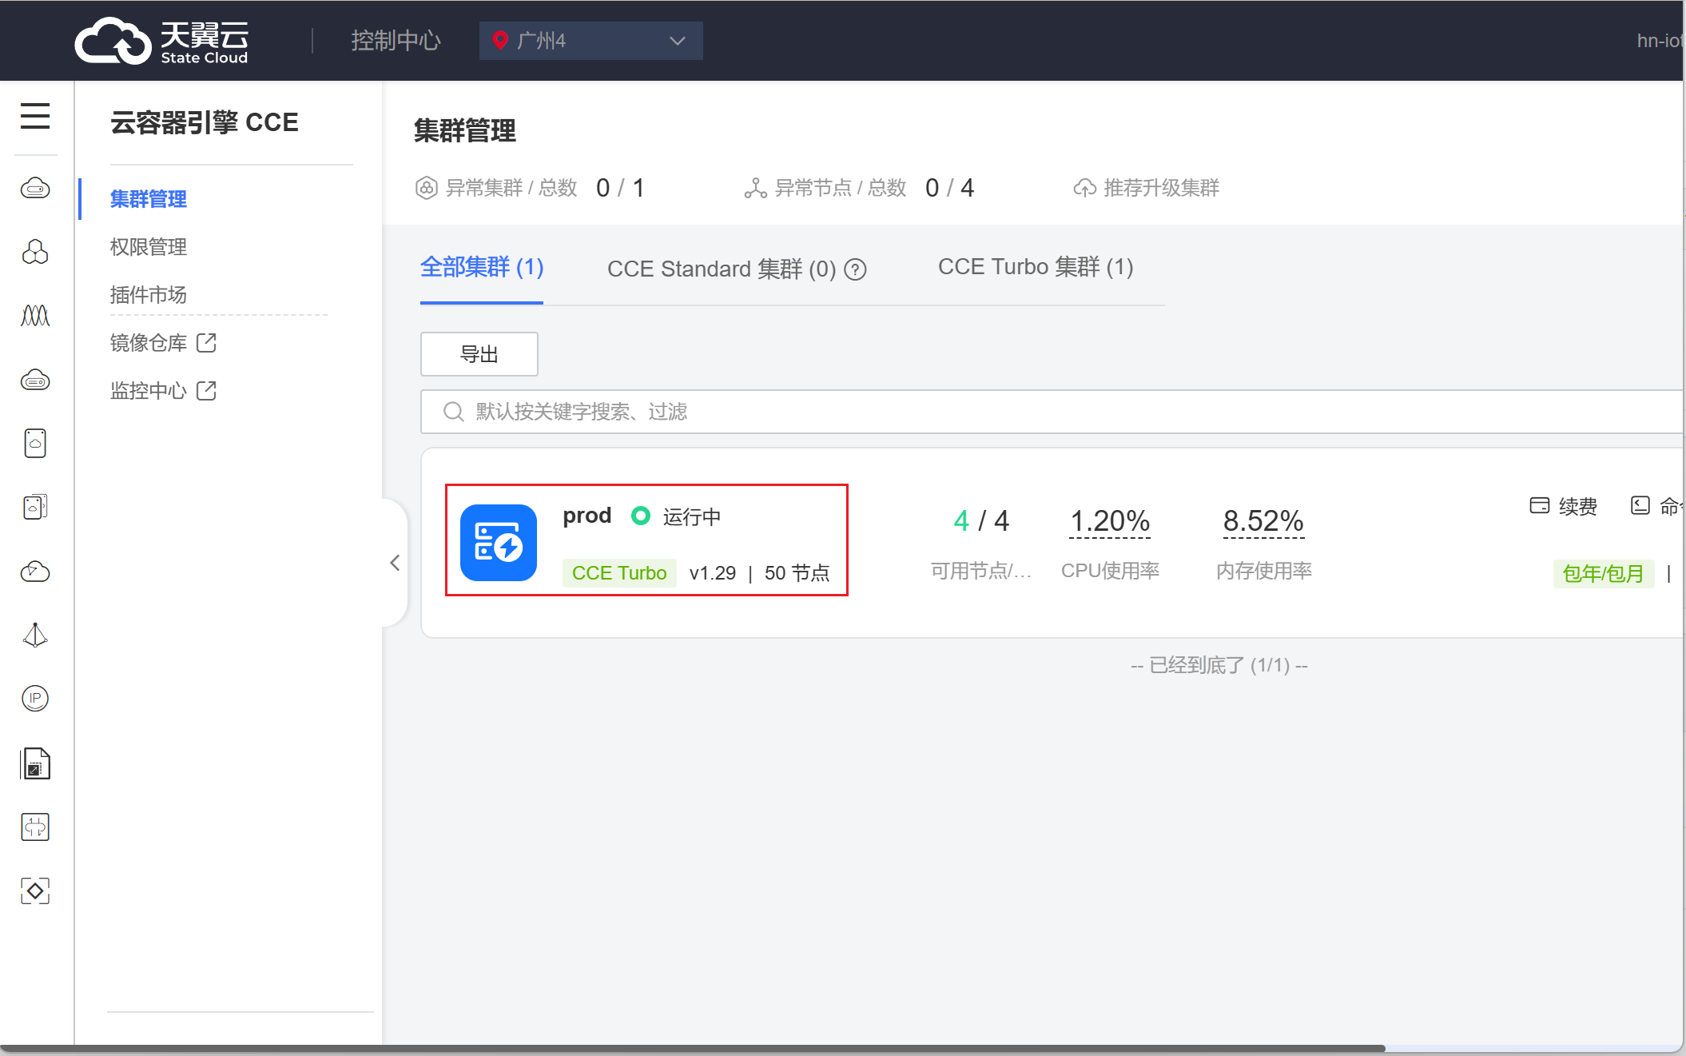Click the prod cluster blue Turbo icon

point(499,543)
